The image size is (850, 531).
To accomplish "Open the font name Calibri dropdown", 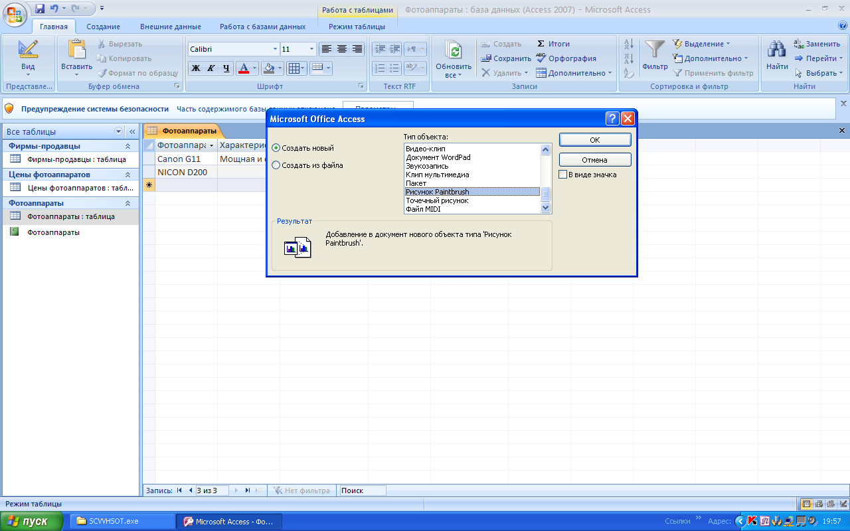I will pos(276,49).
